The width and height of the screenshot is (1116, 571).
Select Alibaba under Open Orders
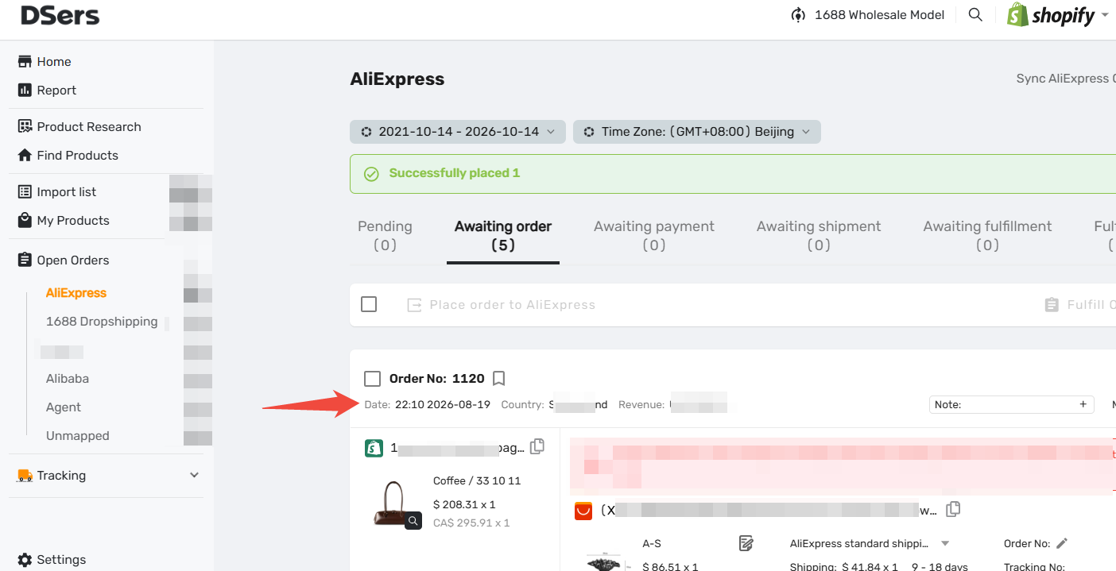pyautogui.click(x=68, y=378)
